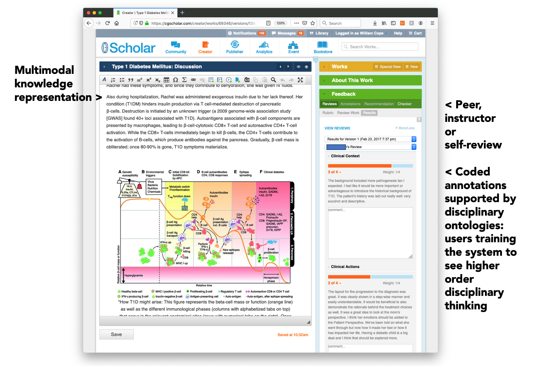Go to next section arrow
This screenshot has width=533, height=366.
(x=288, y=67)
